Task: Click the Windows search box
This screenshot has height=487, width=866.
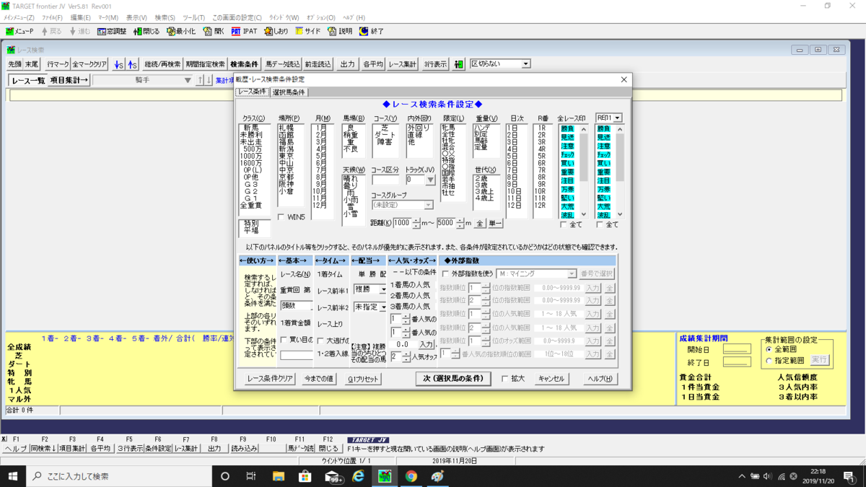Action: coord(118,476)
